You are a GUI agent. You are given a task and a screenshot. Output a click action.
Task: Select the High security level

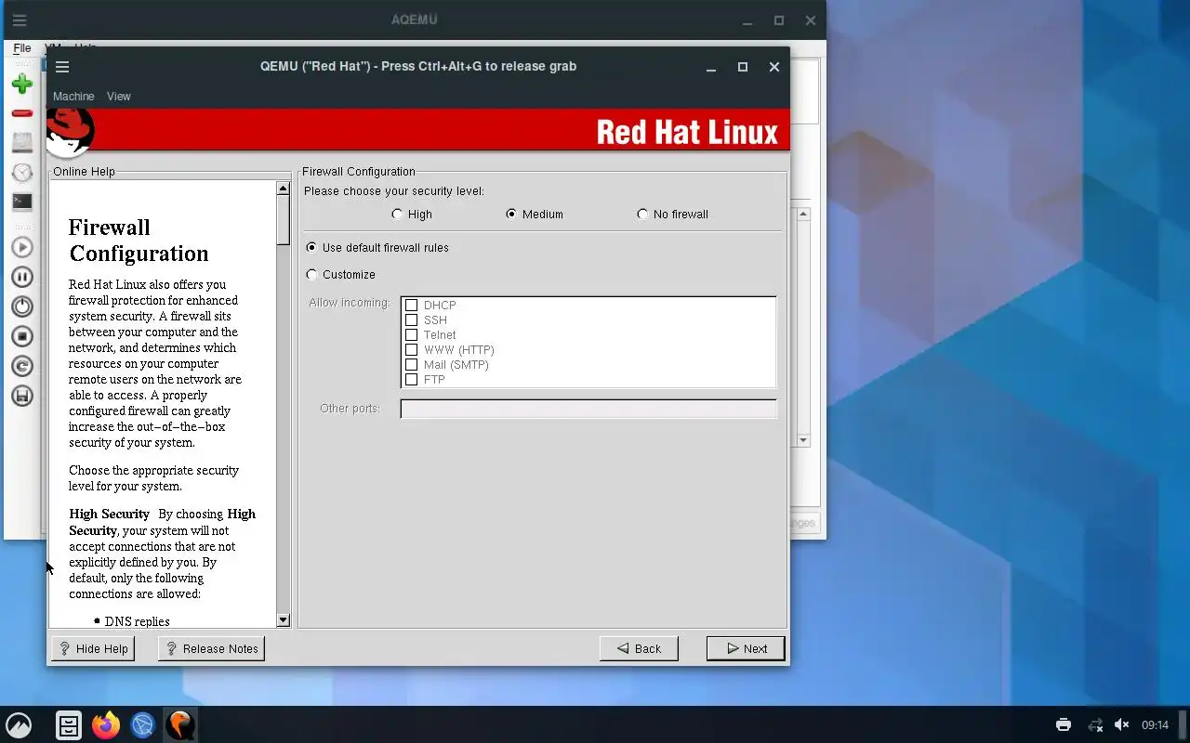(412, 215)
